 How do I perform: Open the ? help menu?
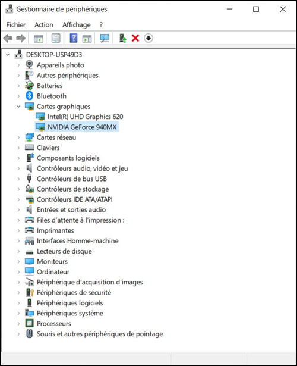[101, 25]
